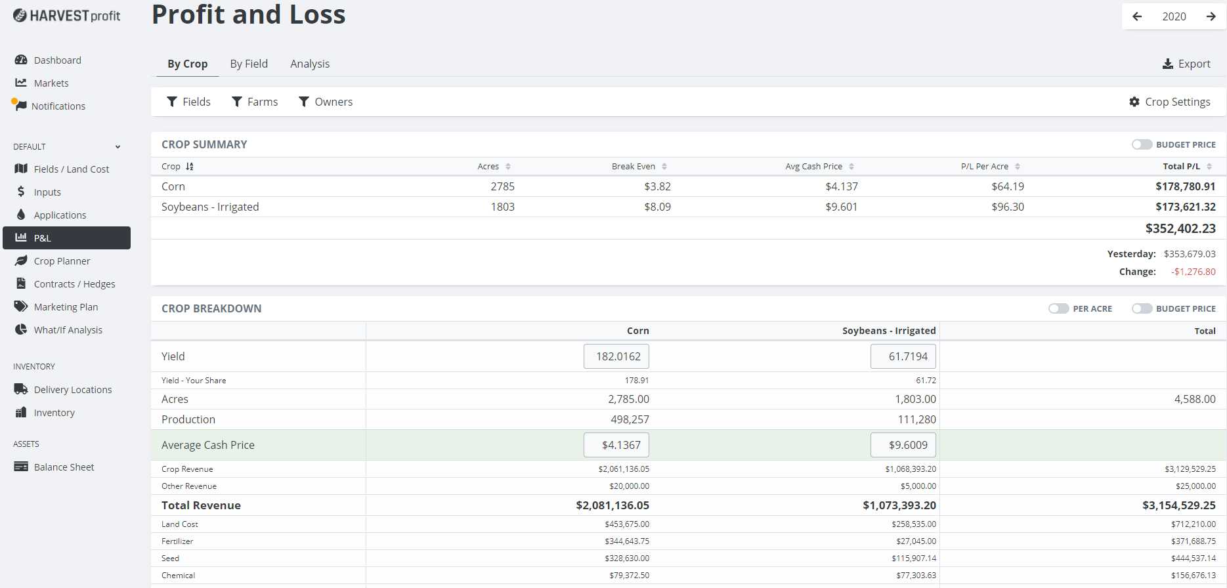Sort by Break Even column
The image size is (1227, 588).
tap(639, 167)
